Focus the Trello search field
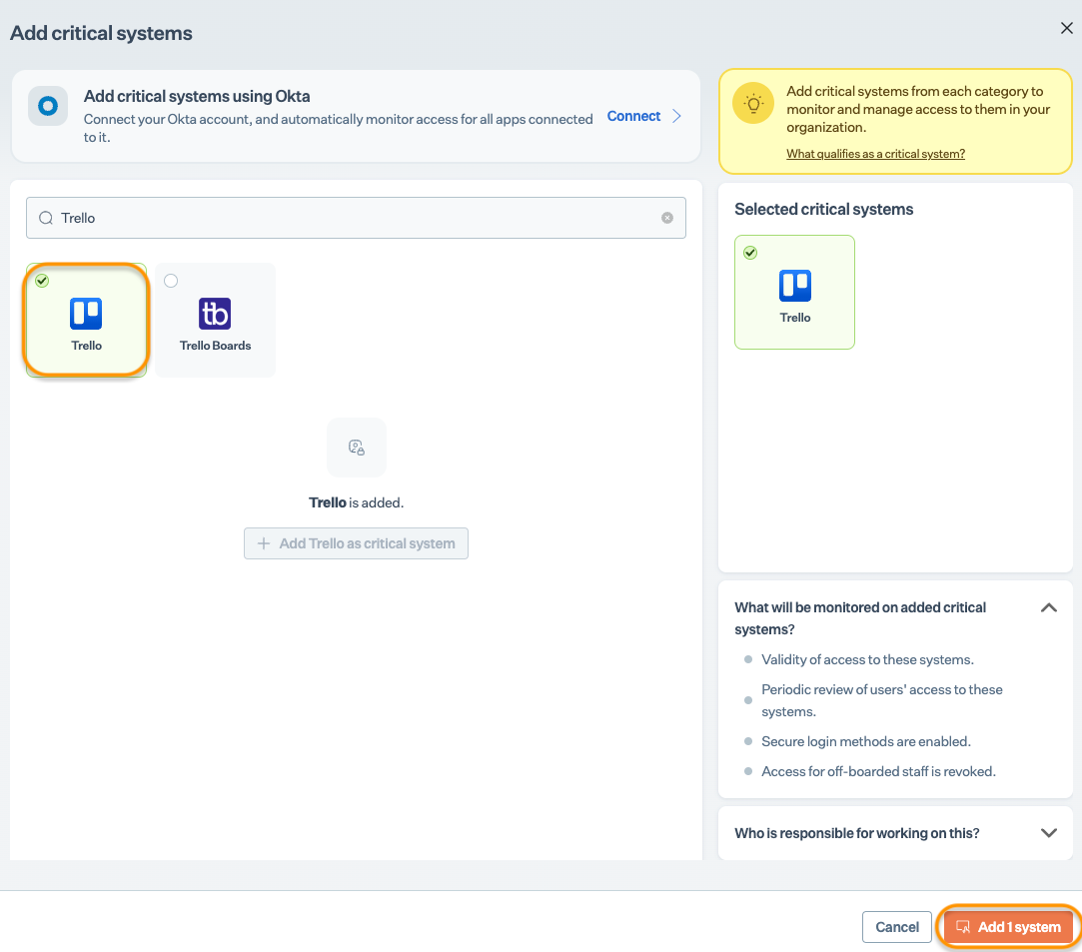Image resolution: width=1082 pixels, height=952 pixels. click(356, 218)
